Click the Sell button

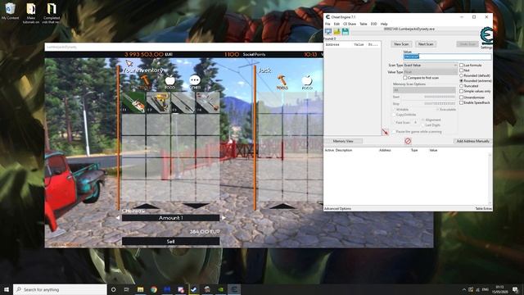[x=170, y=241]
